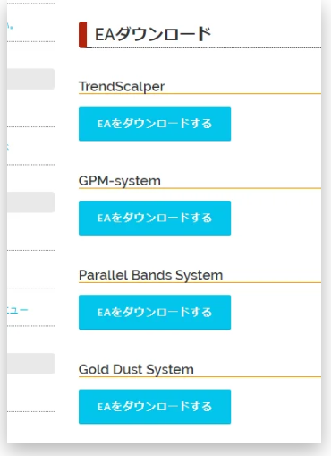Click the Parallel Bands System heading
The image size is (331, 456).
[x=150, y=275]
